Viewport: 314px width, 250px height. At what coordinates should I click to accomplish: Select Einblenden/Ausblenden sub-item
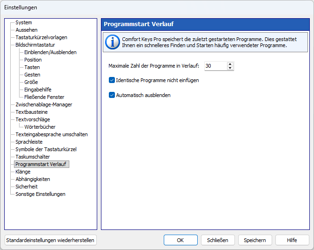pos(50,52)
